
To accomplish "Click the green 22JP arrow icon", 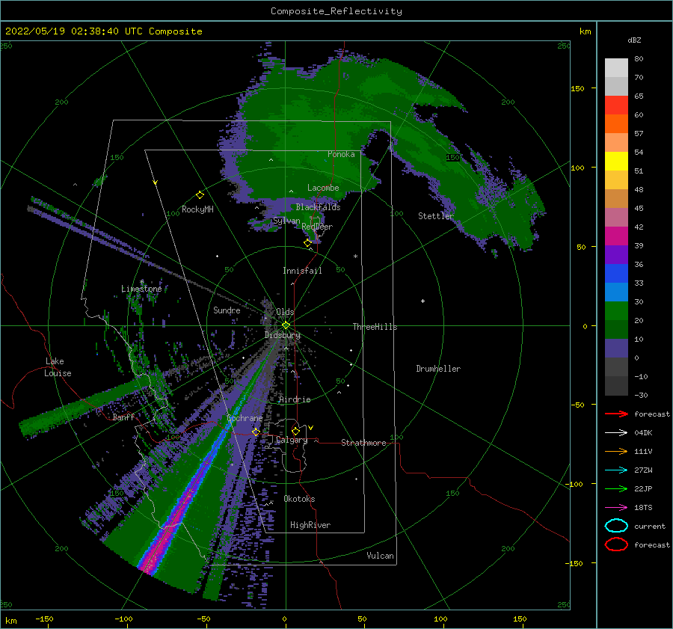I will [616, 488].
